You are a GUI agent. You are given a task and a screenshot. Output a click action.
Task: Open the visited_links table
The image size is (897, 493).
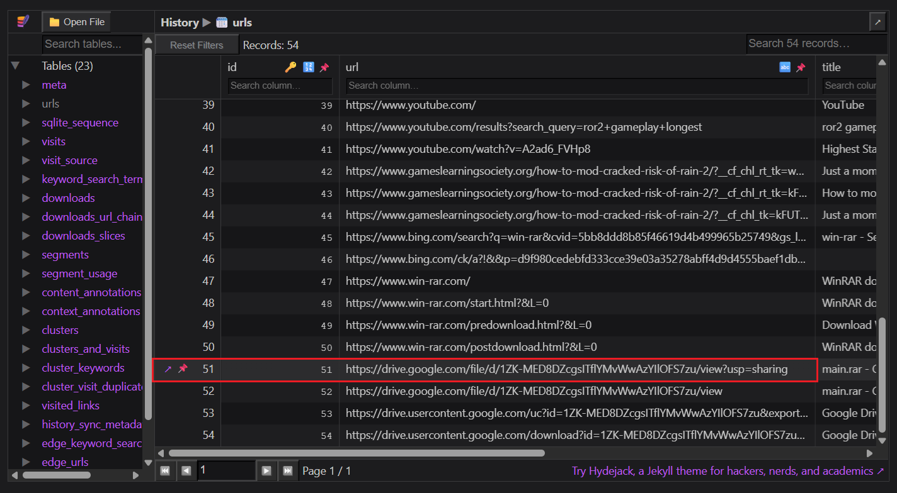[71, 406]
